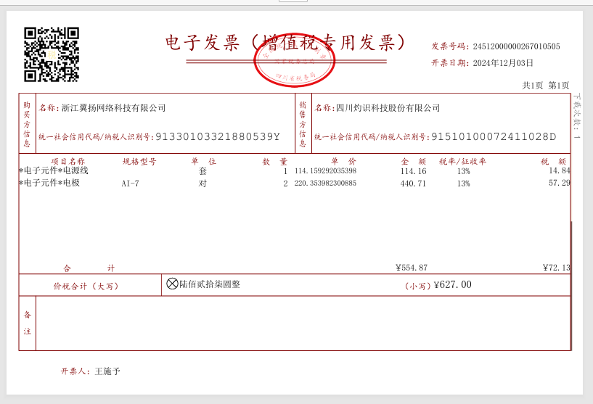Select the invoice date 2024年12月03日

coord(503,63)
